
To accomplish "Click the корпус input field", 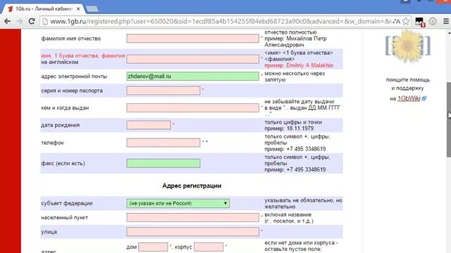I will [209, 247].
